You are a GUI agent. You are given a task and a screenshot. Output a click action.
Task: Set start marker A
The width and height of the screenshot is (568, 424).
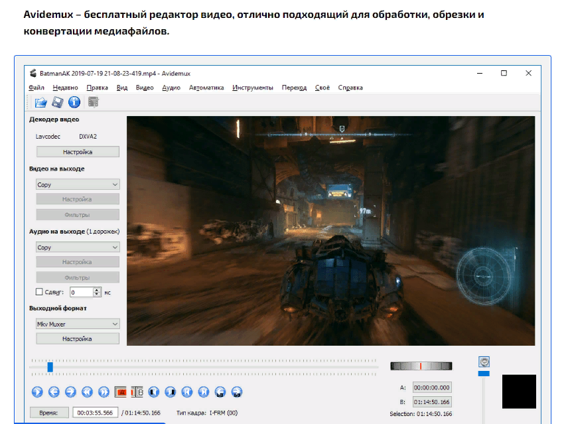click(120, 392)
